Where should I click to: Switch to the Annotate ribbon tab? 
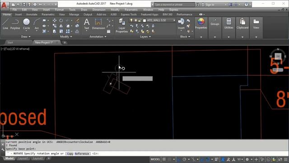[32, 14]
